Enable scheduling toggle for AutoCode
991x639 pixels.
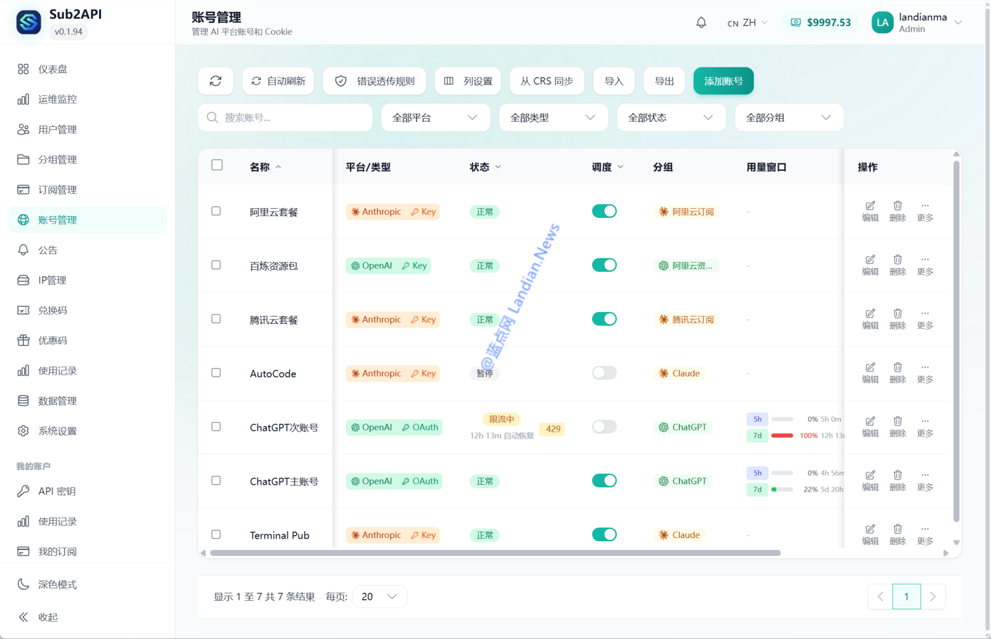604,373
